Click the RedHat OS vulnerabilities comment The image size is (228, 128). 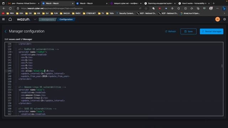click(38, 49)
